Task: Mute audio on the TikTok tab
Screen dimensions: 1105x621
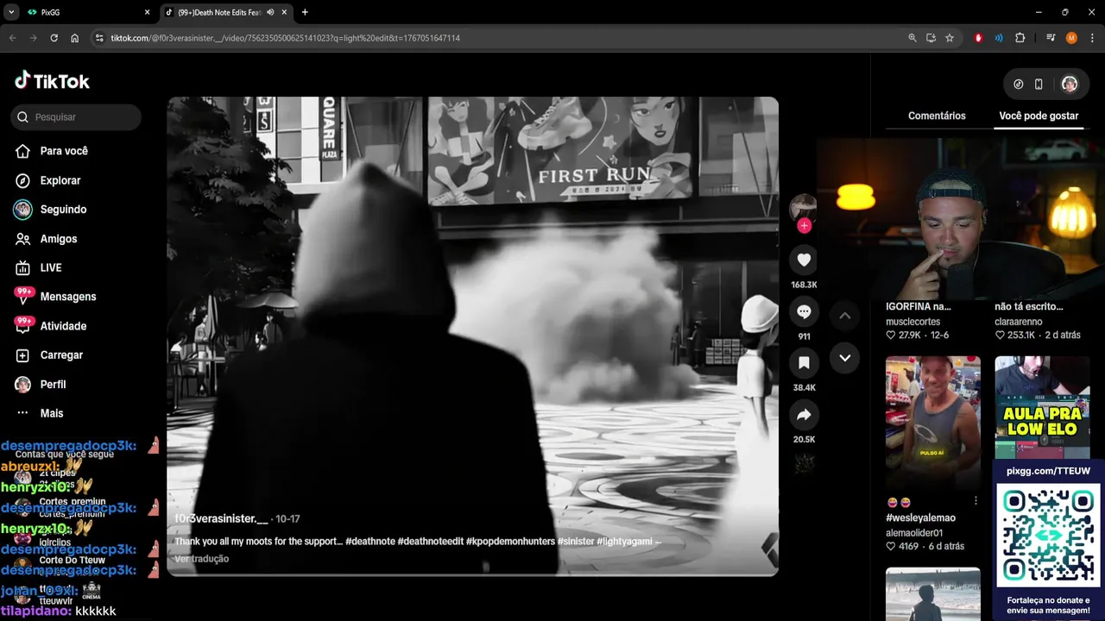Action: coord(270,12)
